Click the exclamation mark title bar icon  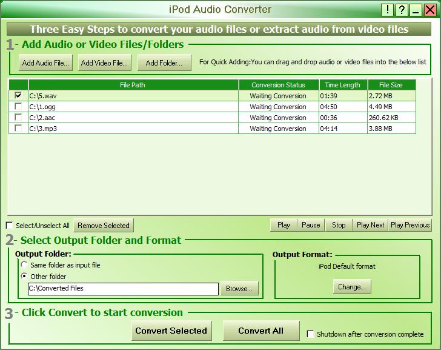click(x=387, y=10)
